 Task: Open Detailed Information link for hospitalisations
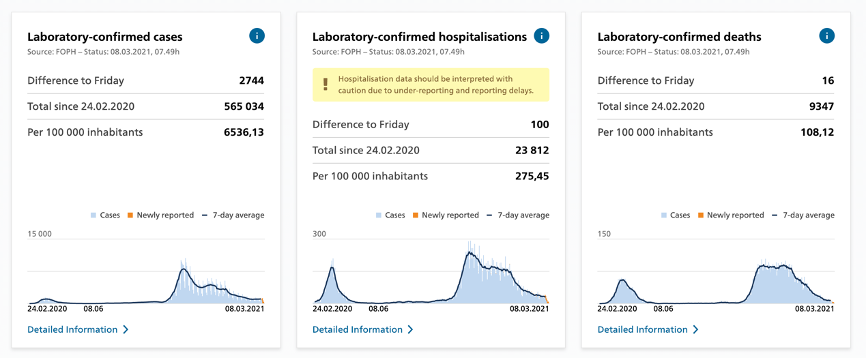click(358, 329)
